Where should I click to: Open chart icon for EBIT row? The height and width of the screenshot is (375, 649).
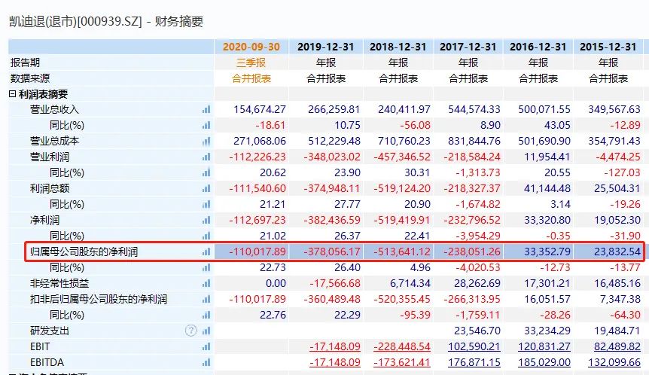click(206, 346)
